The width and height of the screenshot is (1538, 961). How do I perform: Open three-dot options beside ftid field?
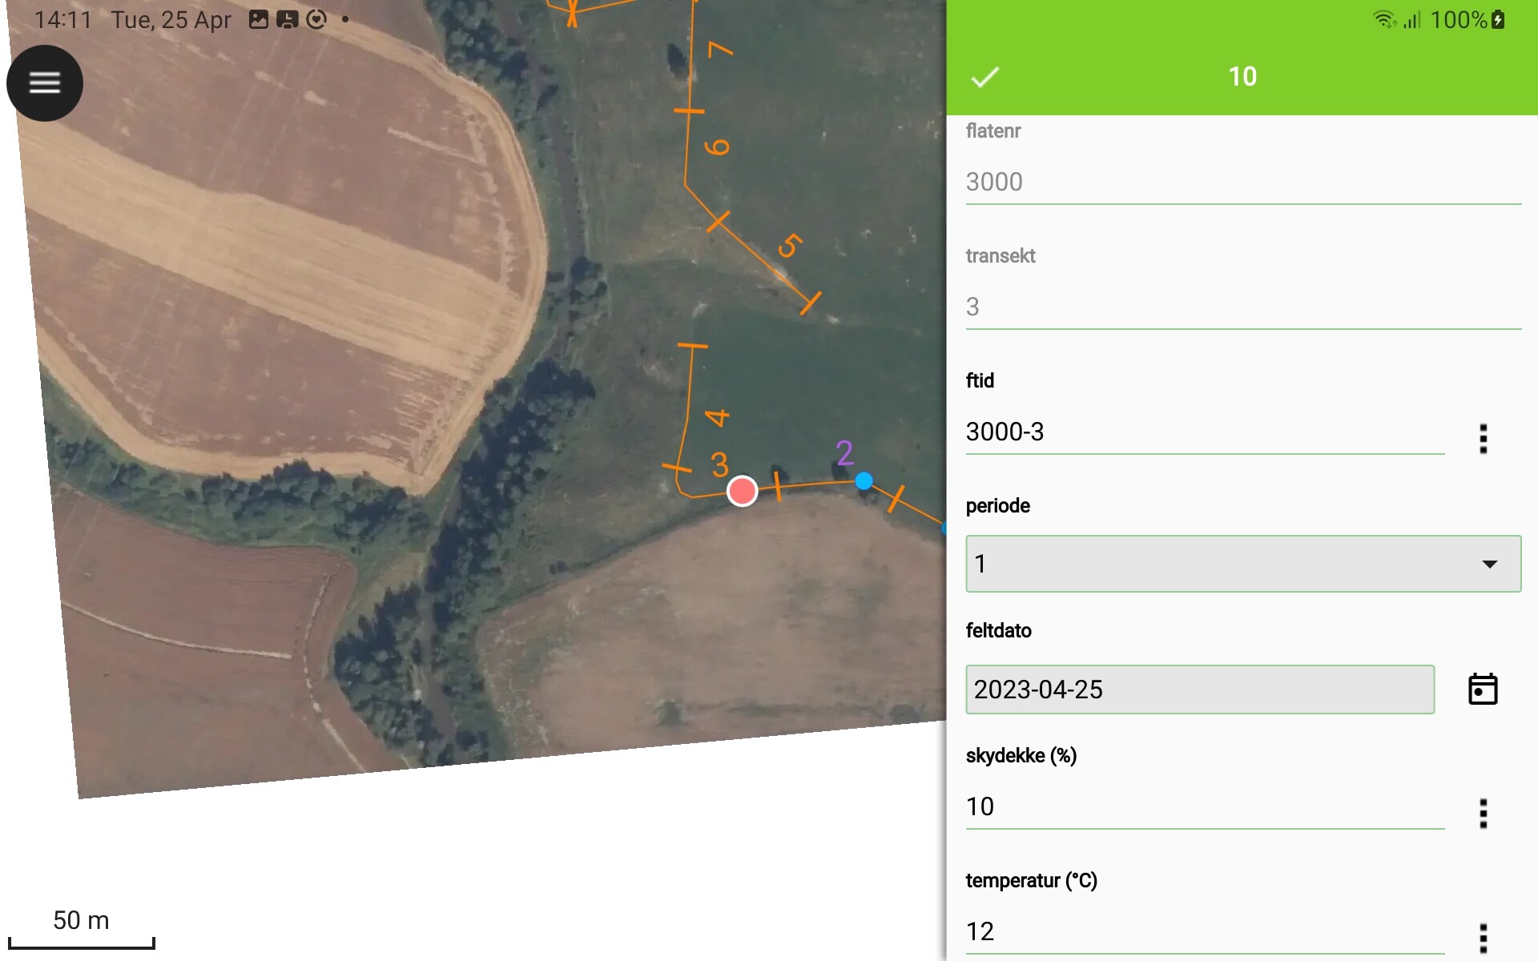click(x=1483, y=439)
